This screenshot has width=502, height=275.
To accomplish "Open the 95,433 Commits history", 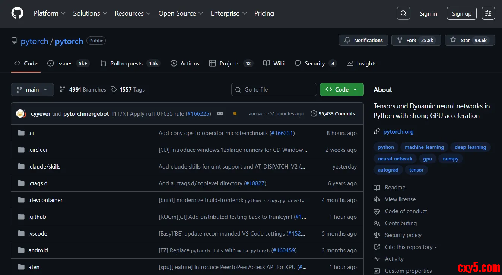I will click(333, 113).
